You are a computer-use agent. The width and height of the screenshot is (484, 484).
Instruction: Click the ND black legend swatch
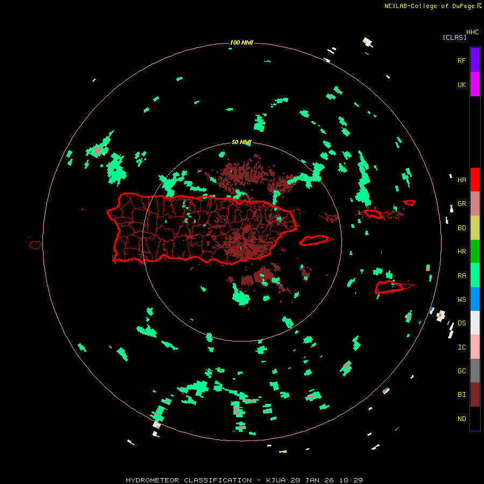tap(475, 418)
